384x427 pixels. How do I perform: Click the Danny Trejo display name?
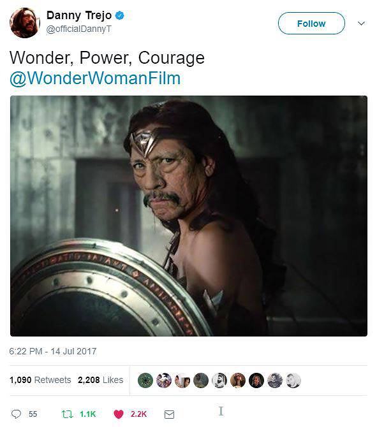click(x=79, y=15)
